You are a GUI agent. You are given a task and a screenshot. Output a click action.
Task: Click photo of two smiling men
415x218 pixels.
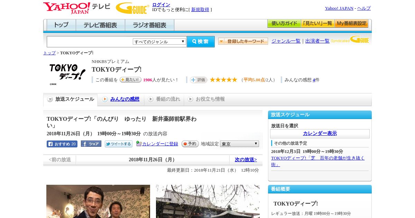coord(98,201)
